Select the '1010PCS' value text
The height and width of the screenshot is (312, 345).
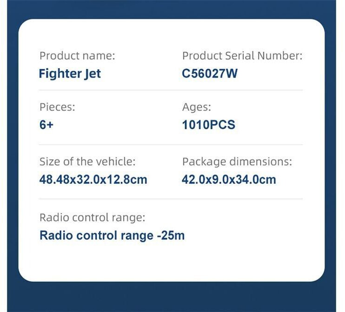[x=208, y=125]
